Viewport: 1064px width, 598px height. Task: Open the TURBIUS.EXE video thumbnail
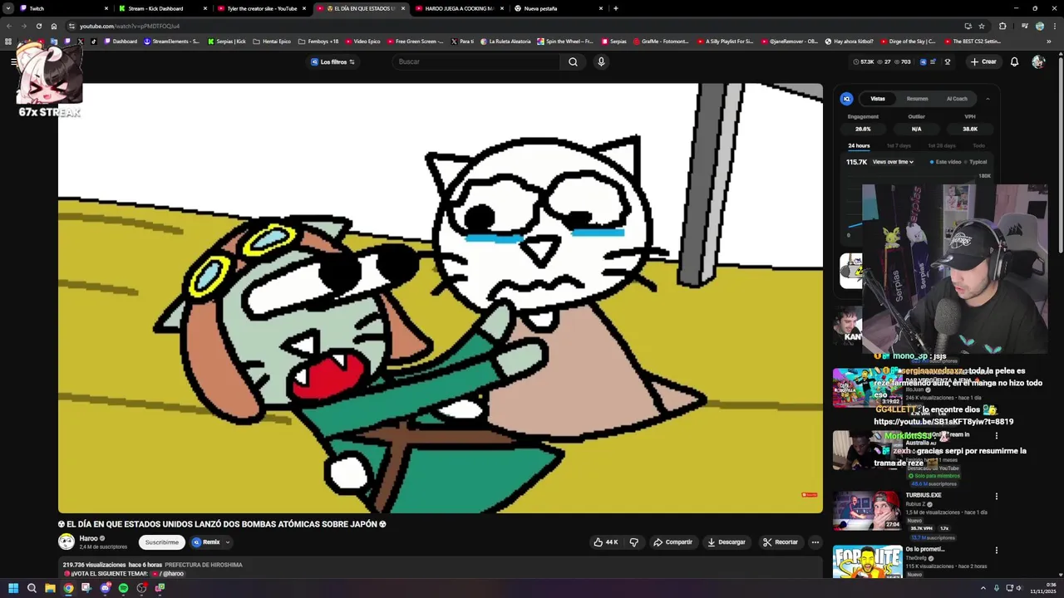pos(867,511)
